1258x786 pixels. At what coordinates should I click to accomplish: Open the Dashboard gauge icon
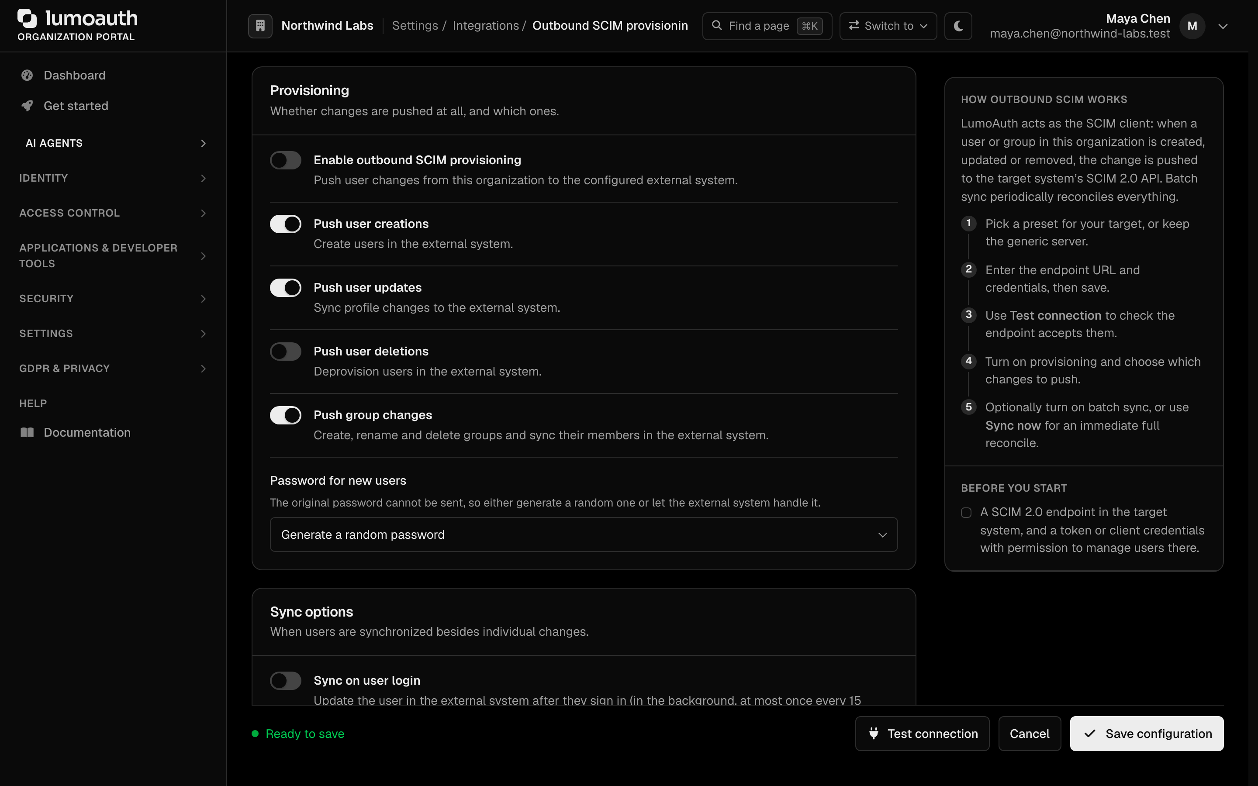(27, 76)
